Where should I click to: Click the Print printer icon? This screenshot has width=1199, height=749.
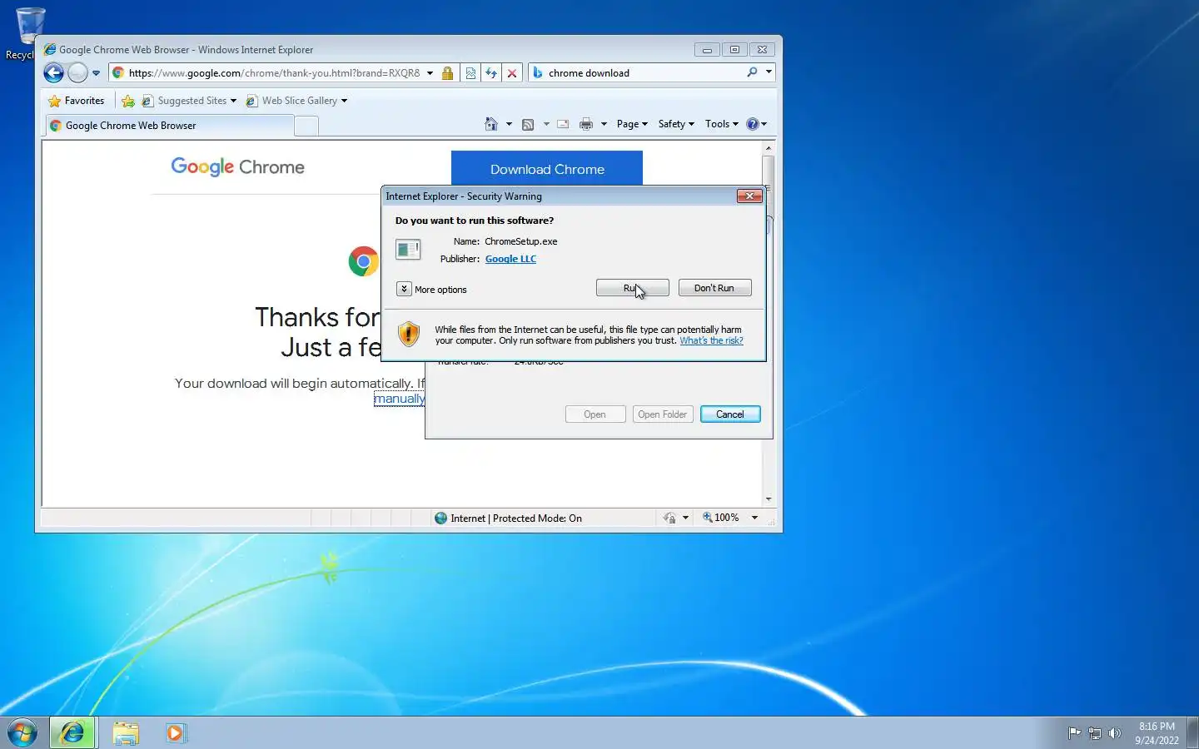[586, 124]
